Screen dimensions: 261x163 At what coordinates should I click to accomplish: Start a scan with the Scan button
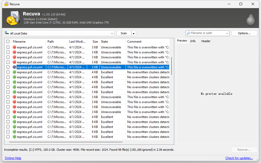124,33
